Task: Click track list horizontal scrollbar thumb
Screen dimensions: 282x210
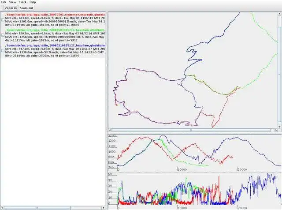Action: click(x=37, y=208)
